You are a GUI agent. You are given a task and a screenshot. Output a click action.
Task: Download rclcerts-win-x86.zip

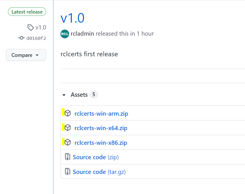pyautogui.click(x=101, y=143)
